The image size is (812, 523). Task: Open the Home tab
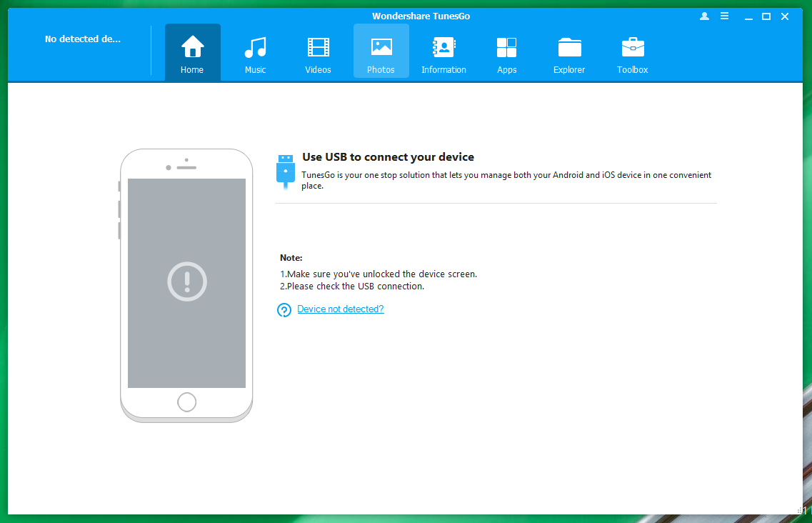click(192, 52)
